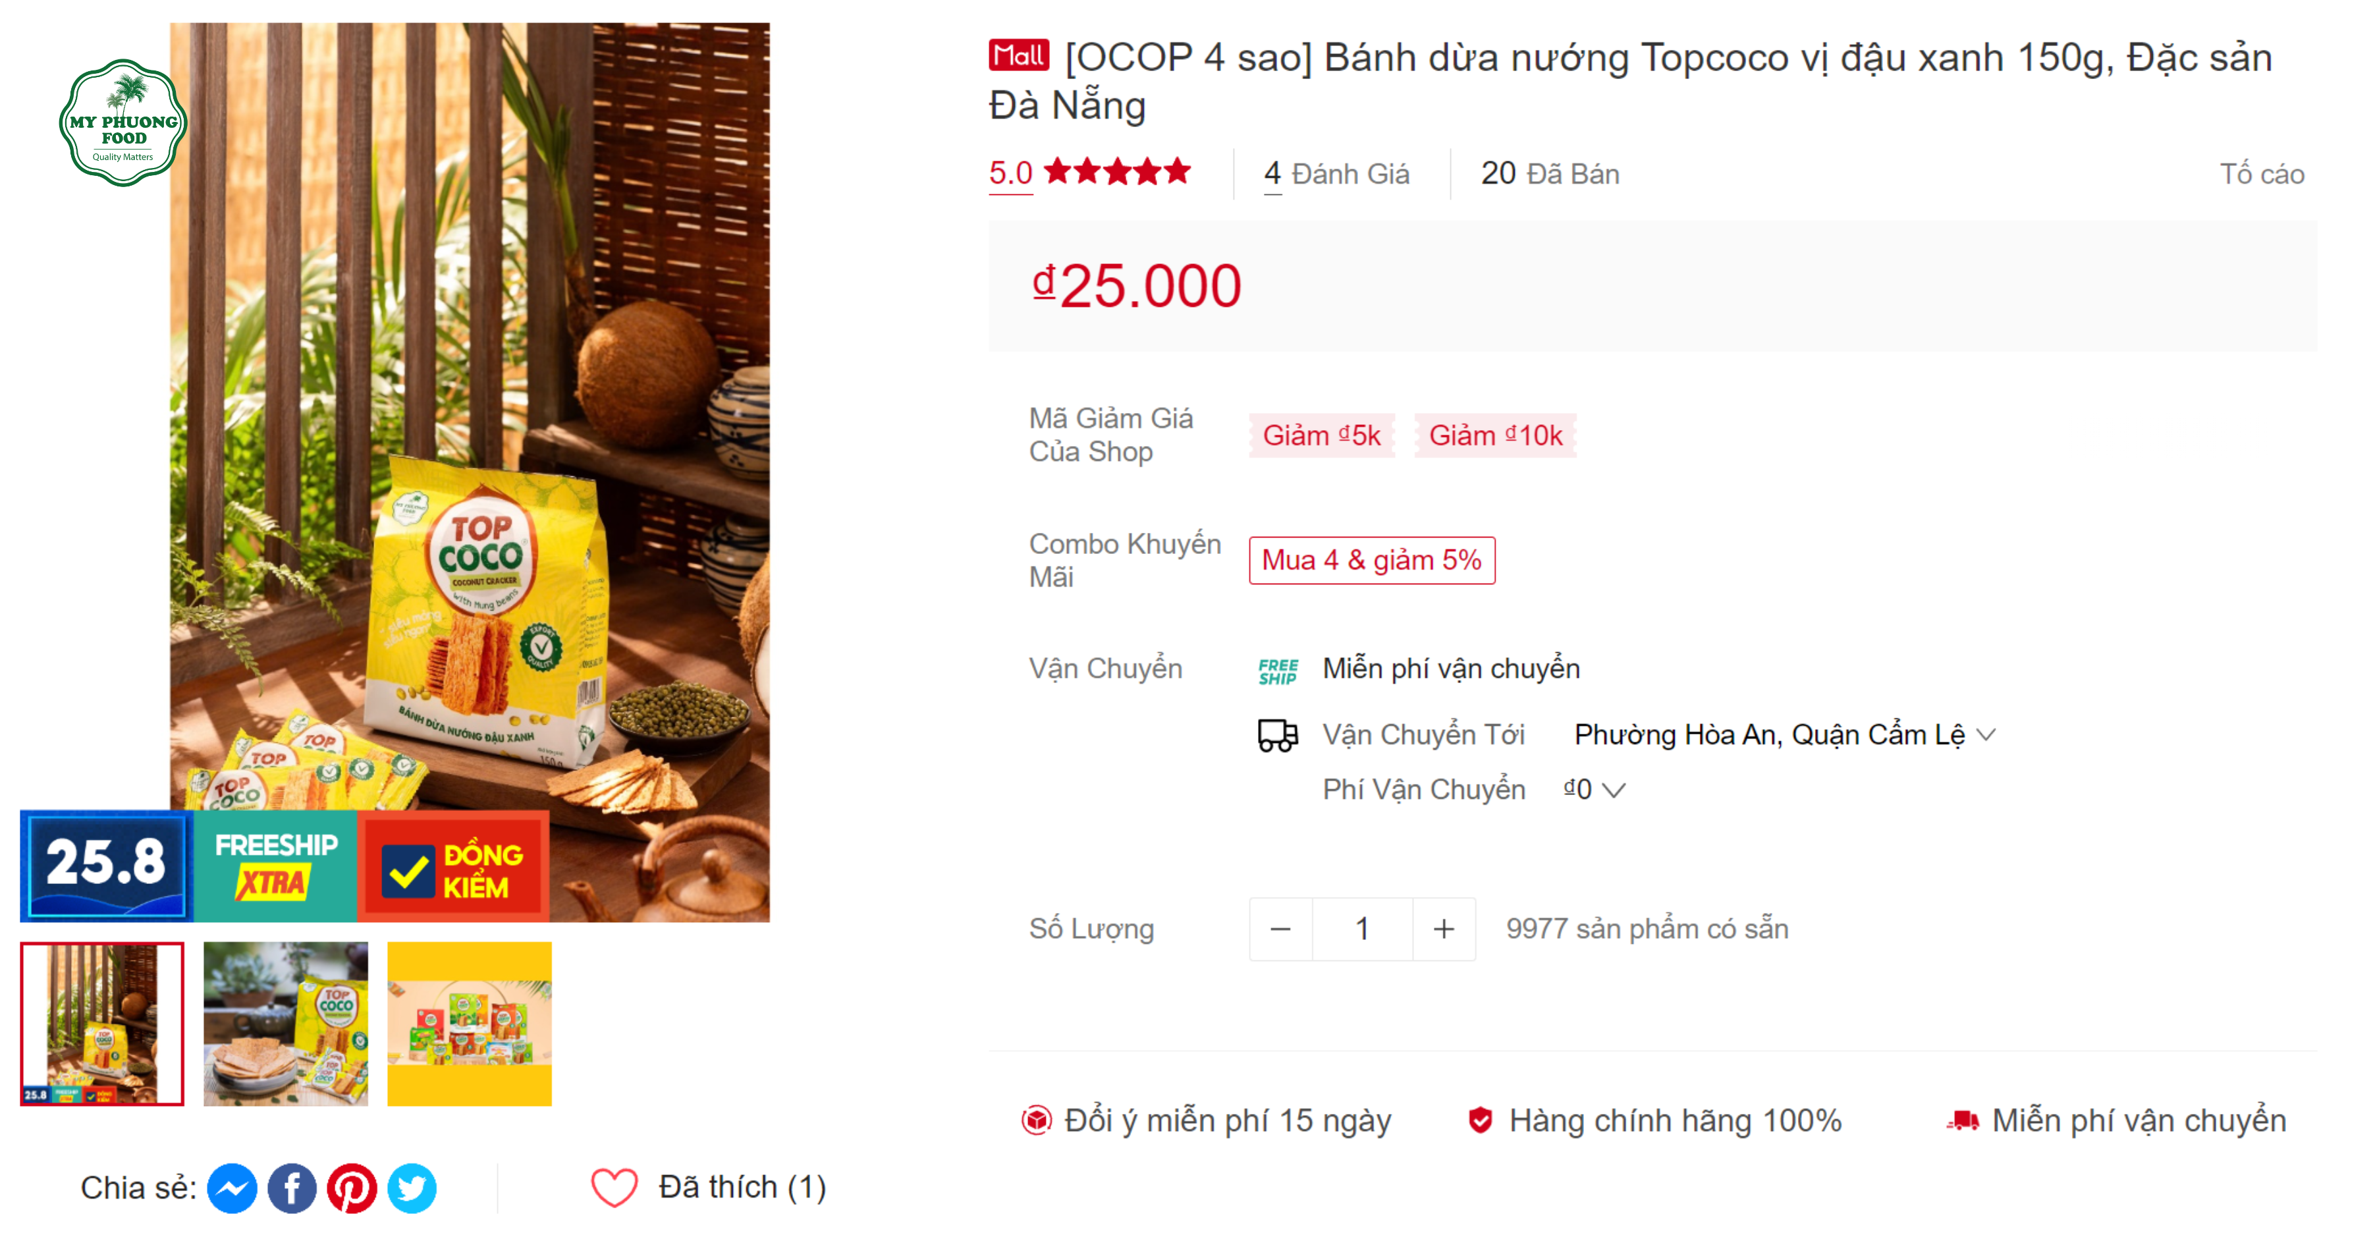2371x1241 pixels.
Task: Click the red Mall badge
Action: coord(1018,57)
